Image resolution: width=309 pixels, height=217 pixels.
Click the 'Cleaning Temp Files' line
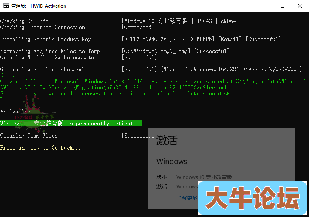pos(29,136)
